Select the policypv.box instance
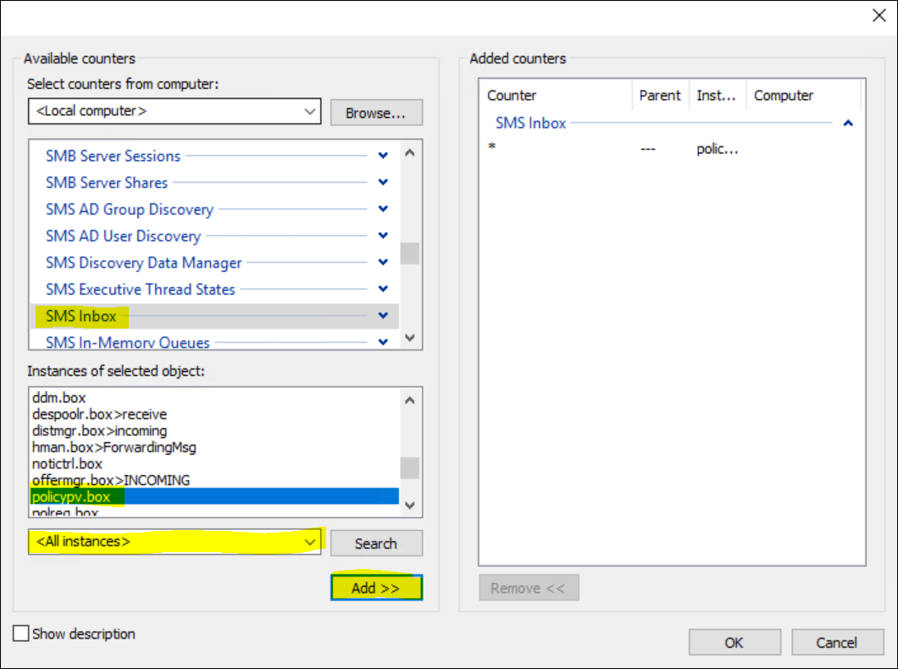Viewport: 898px width, 669px height. coord(214,496)
